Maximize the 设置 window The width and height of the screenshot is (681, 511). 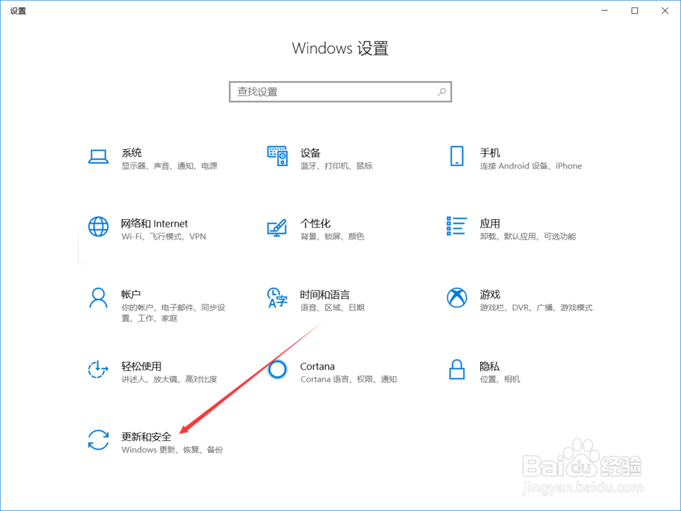point(635,10)
